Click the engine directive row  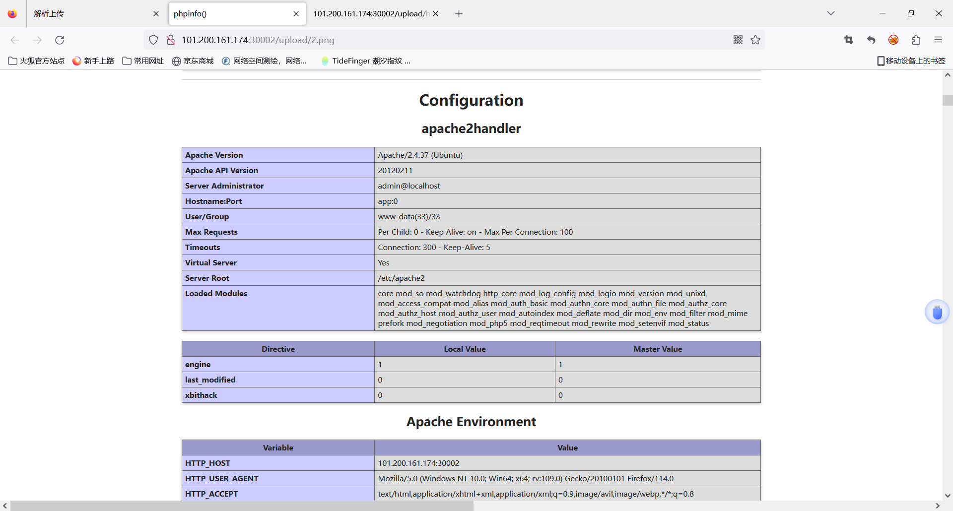[x=471, y=364]
